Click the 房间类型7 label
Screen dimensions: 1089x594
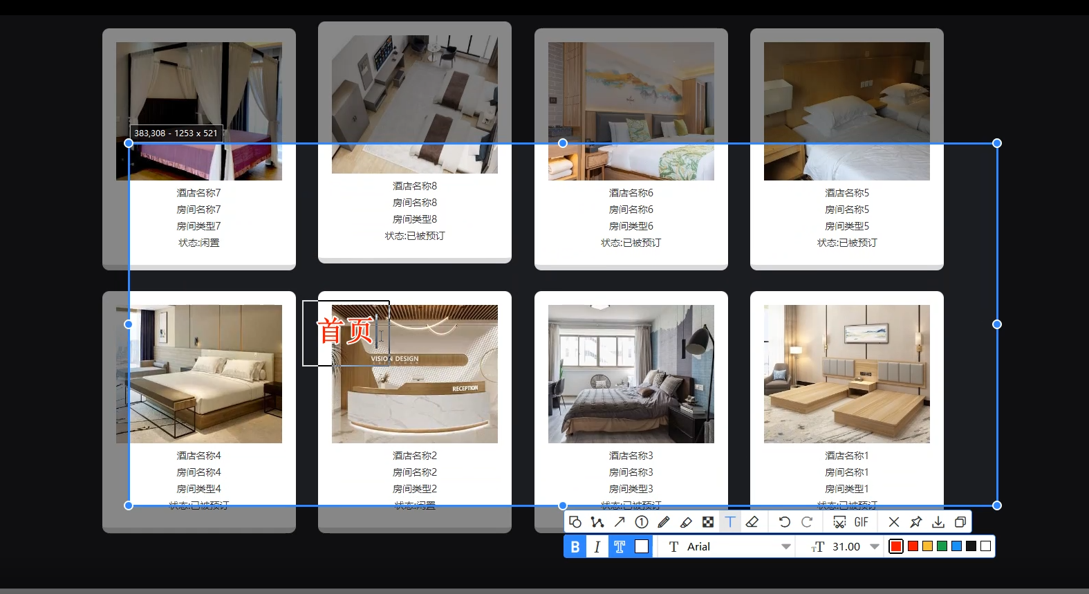pos(199,226)
